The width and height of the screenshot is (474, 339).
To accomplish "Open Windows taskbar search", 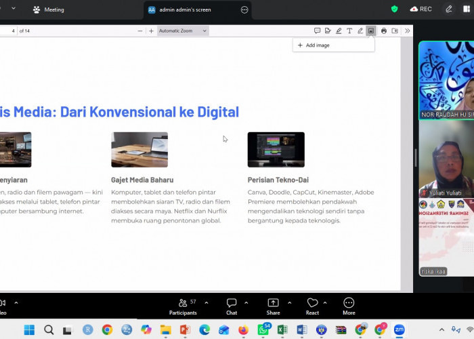I will point(49,330).
